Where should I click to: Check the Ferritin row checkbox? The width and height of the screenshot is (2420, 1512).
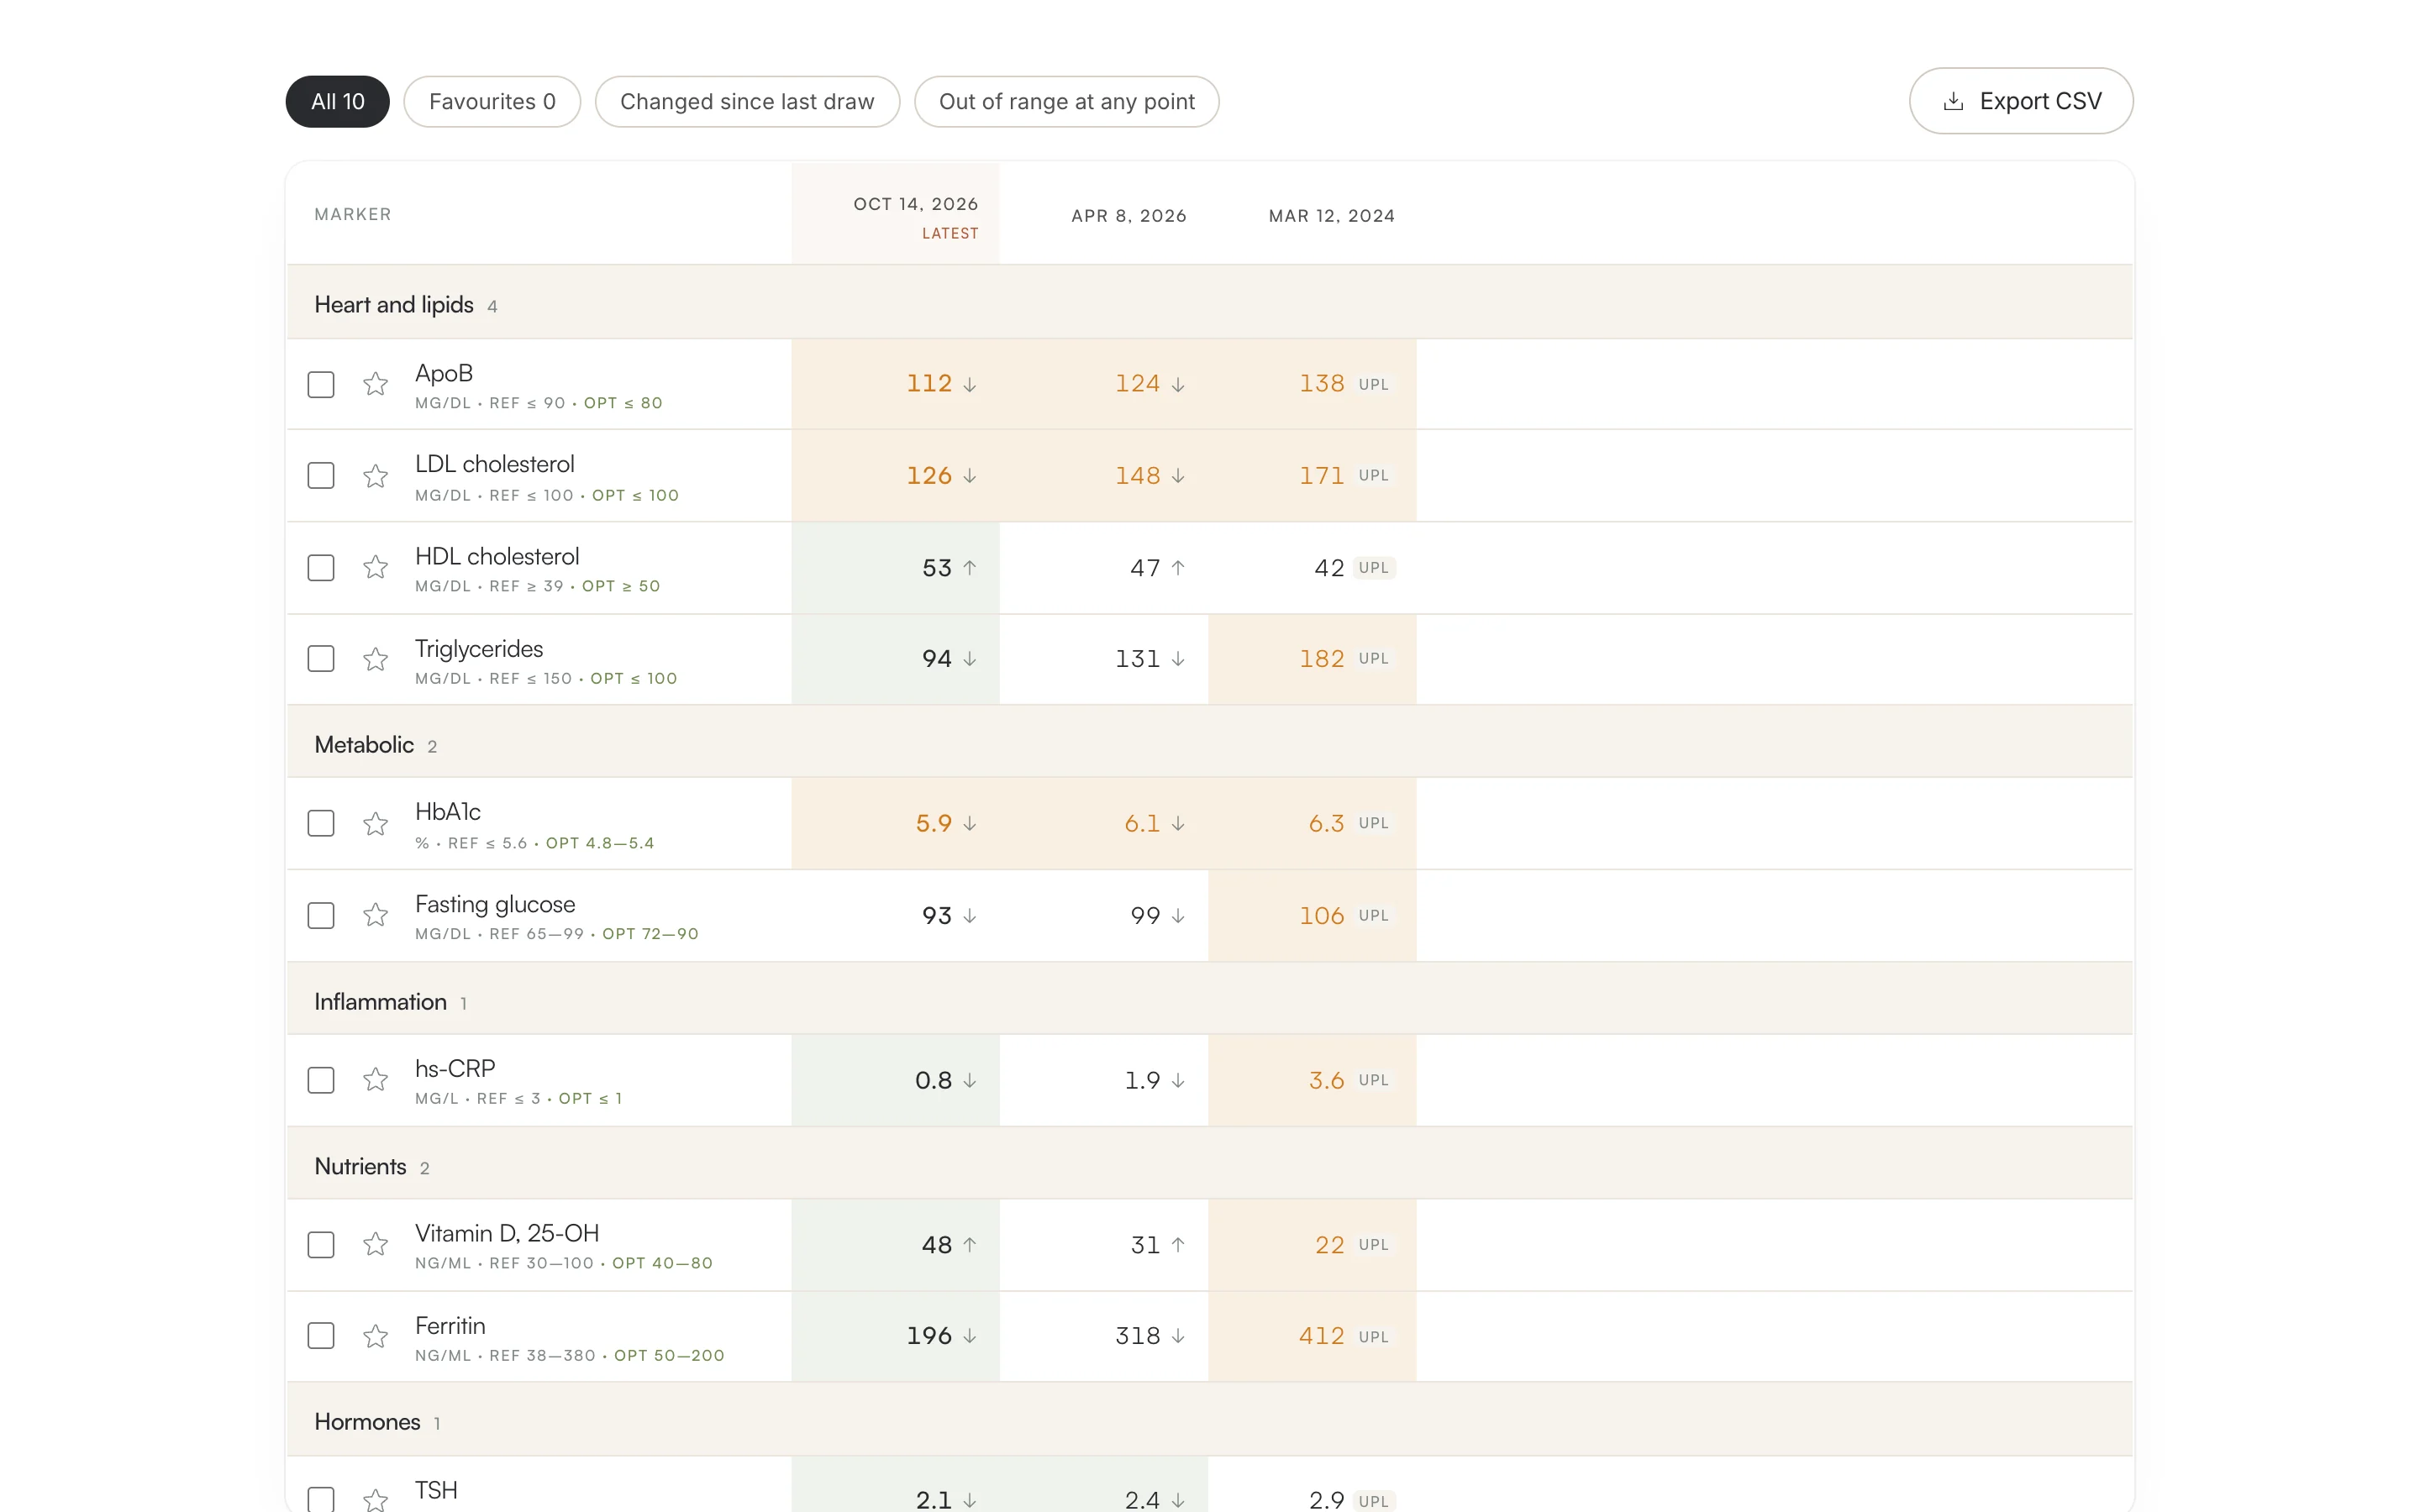click(321, 1336)
